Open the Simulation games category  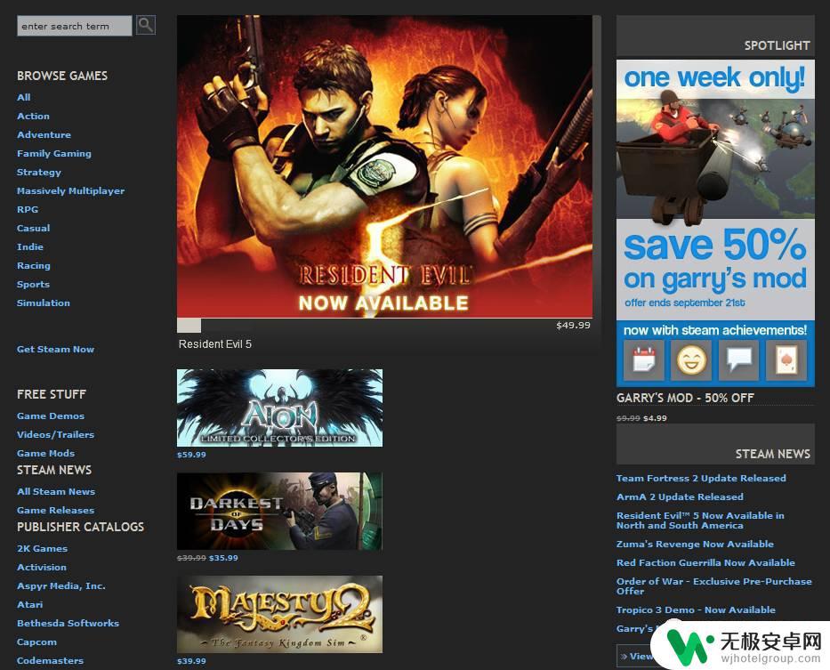point(44,303)
